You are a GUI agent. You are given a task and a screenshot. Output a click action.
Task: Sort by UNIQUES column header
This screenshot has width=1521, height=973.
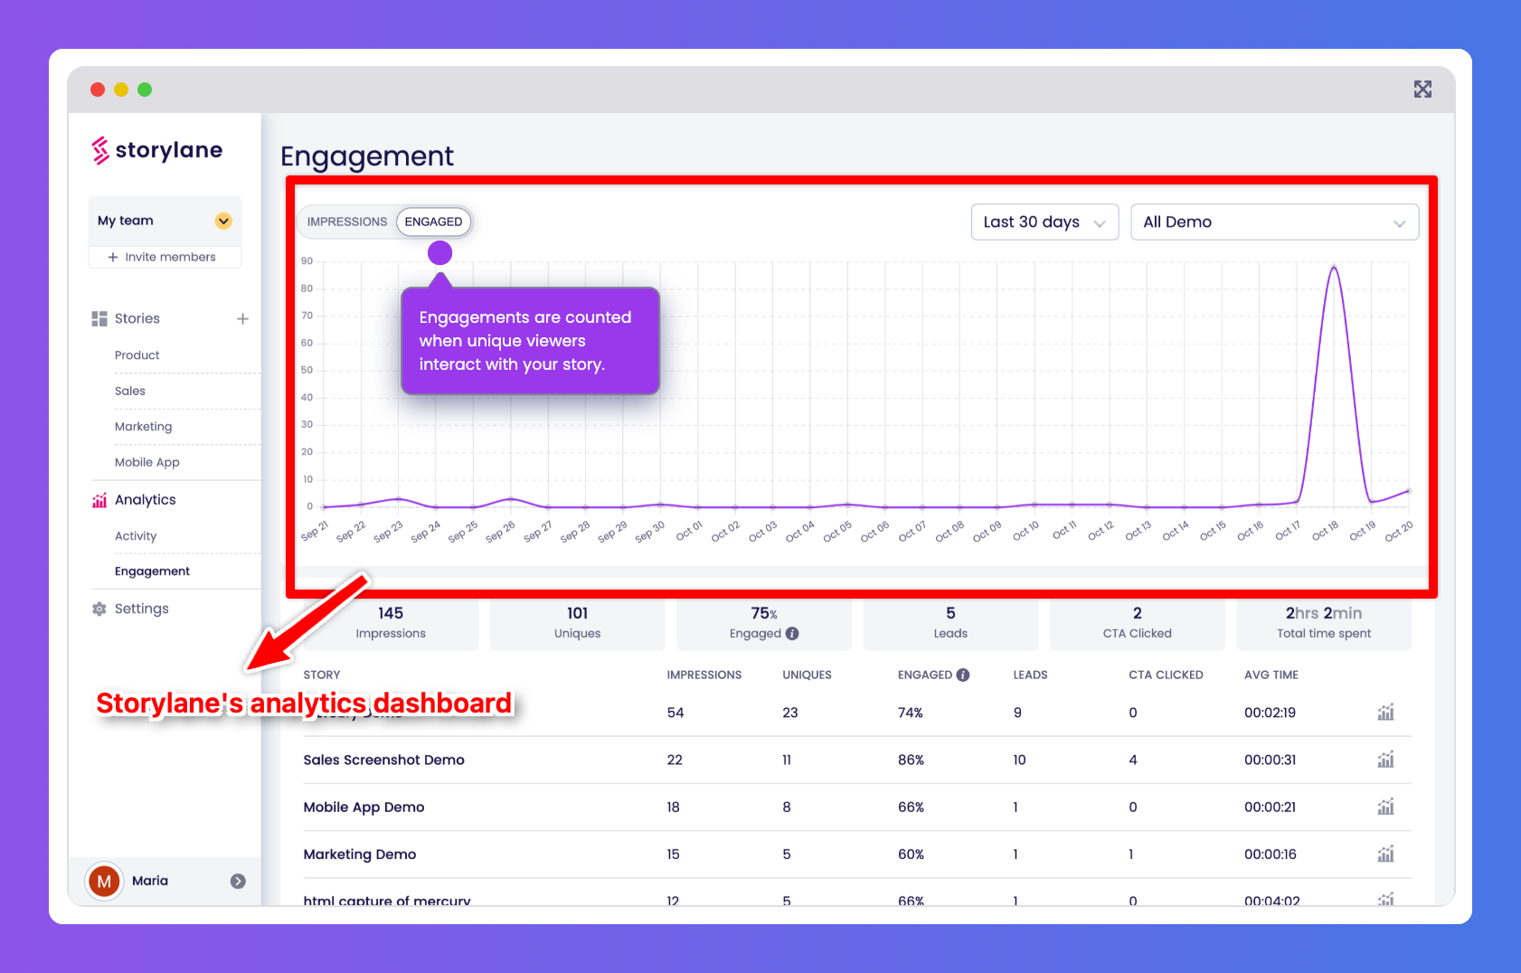point(807,675)
